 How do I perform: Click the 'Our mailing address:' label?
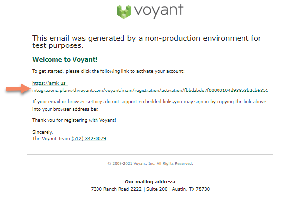(x=150, y=182)
